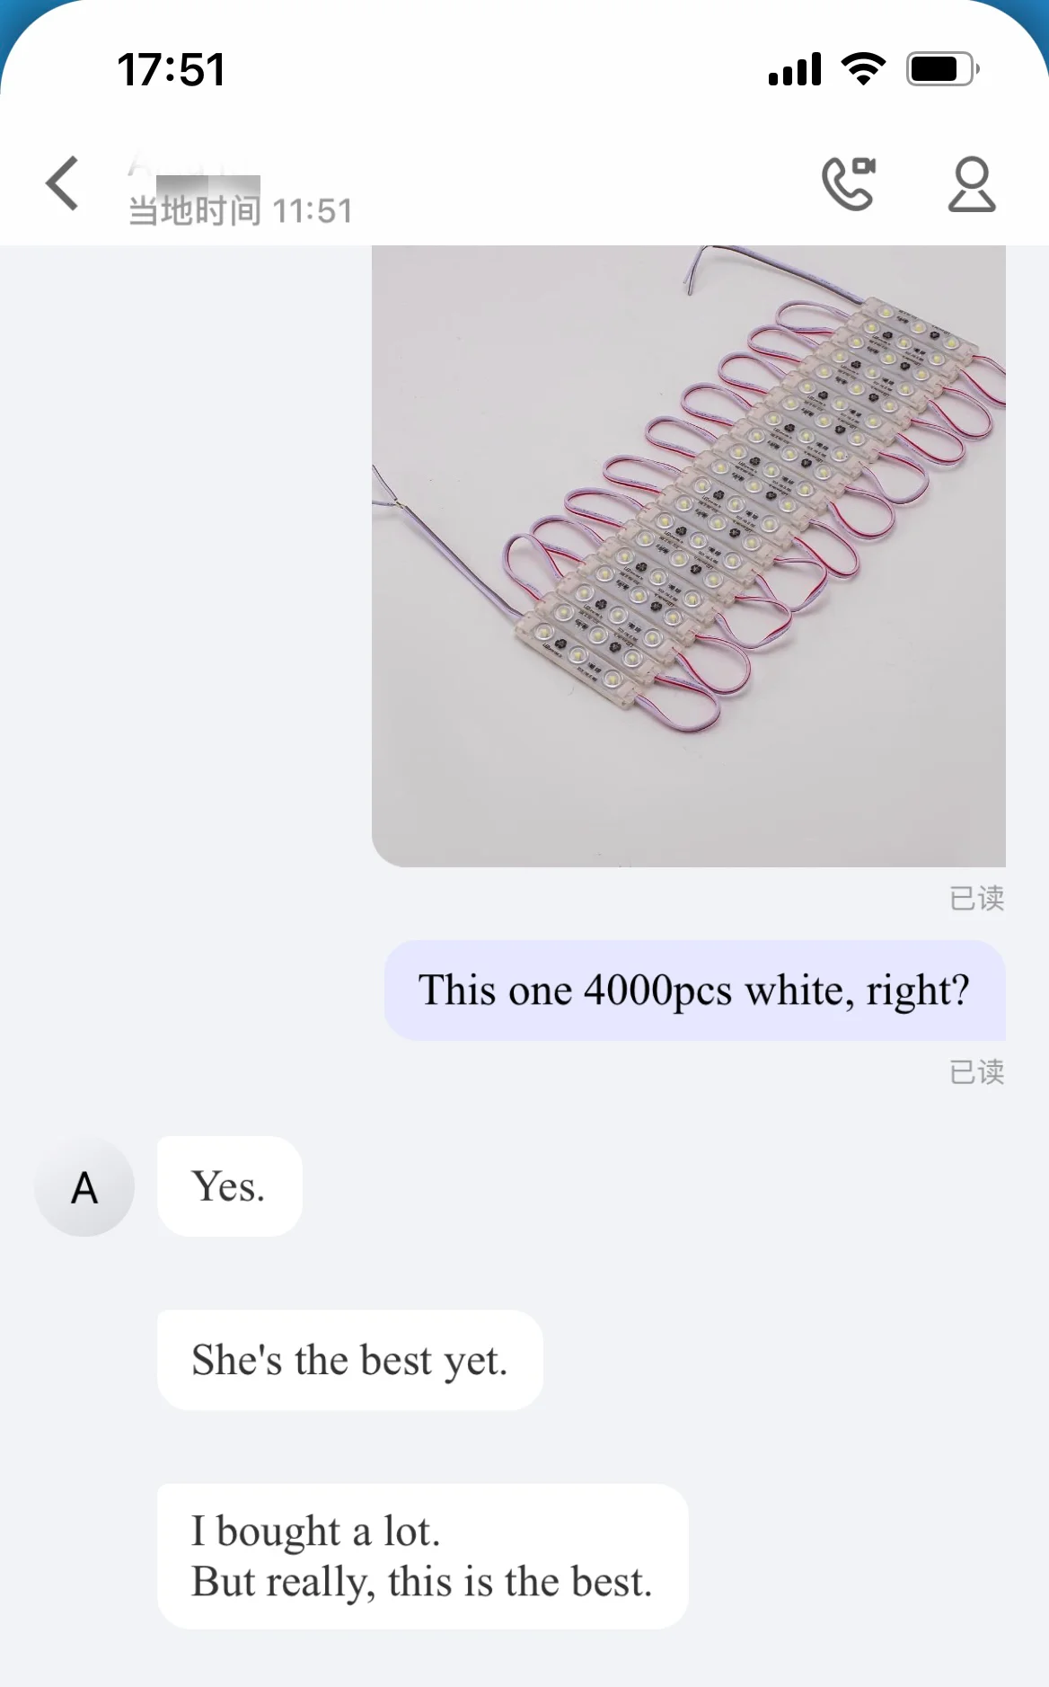Screen dimensions: 1049x1687
Task: Open the blurred contact name in header
Action: point(194,166)
